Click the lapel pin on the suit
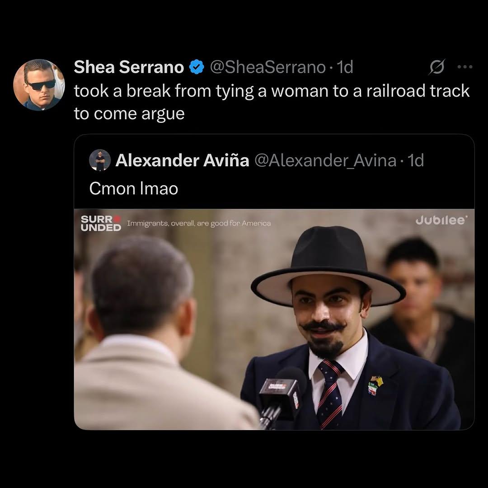This screenshot has width=488, height=488. (375, 385)
